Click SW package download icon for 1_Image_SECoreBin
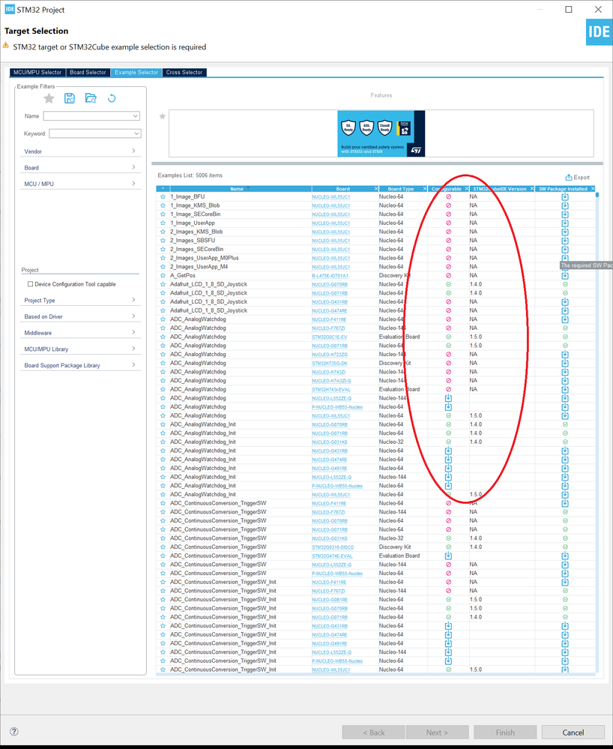Image resolution: width=613 pixels, height=749 pixels. pos(565,214)
